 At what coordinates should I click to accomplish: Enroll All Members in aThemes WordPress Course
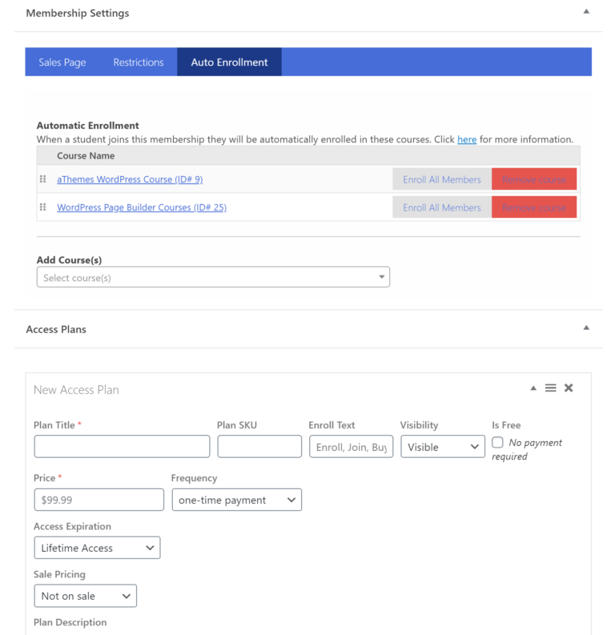click(442, 179)
